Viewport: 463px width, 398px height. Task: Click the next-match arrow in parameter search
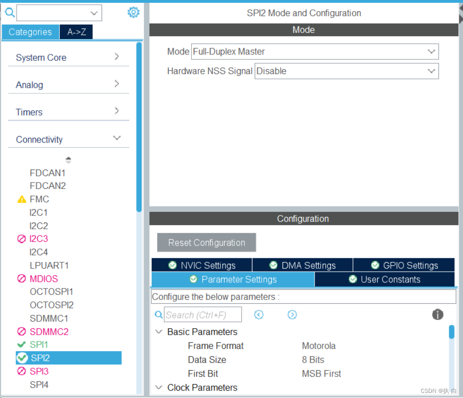[x=292, y=314]
